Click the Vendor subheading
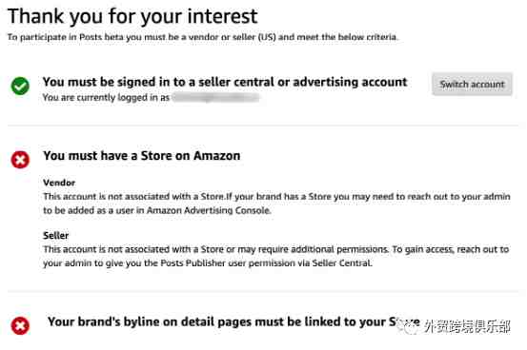Screen dimensions: 527x350 click(x=59, y=183)
